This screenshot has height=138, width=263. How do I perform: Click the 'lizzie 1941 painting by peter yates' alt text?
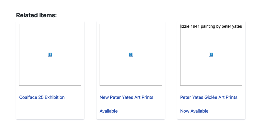tap(211, 26)
